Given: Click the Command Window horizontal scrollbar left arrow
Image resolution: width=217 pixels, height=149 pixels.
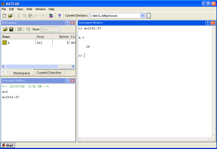Looking at the screenshot, I should pos(80,139).
